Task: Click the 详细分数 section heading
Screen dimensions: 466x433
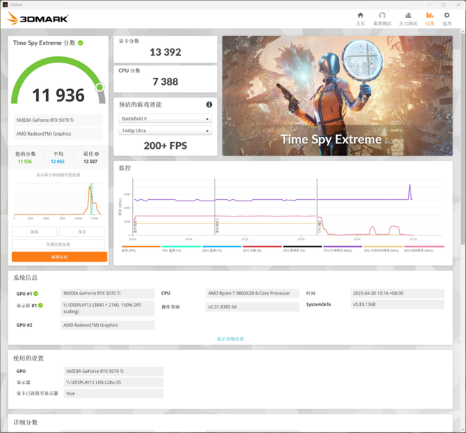Action: click(x=25, y=423)
